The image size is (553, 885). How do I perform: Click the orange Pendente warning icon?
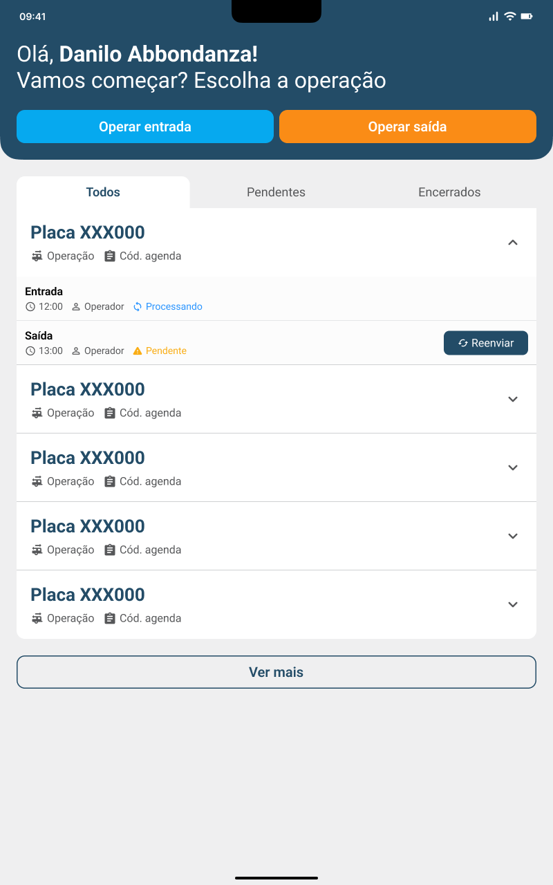tap(138, 351)
